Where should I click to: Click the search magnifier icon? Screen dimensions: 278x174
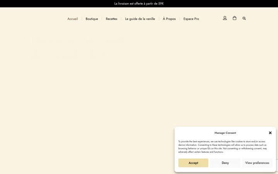pyautogui.click(x=244, y=18)
